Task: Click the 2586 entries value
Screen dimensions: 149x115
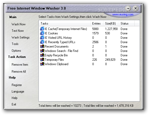Action: (95, 42)
